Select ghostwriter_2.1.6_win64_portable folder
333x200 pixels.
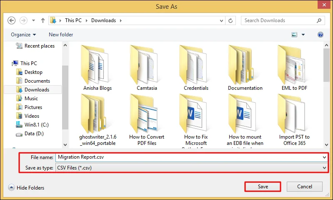click(x=98, y=120)
